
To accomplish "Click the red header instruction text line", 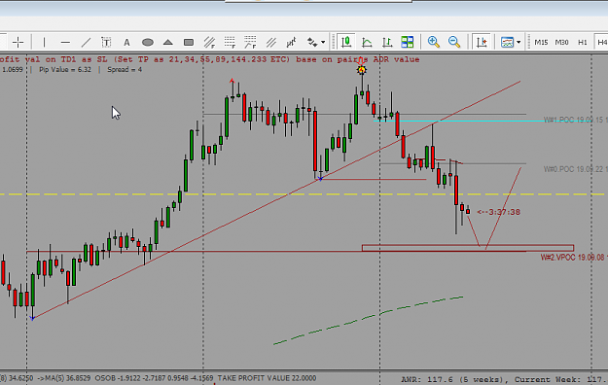I will pos(210,59).
